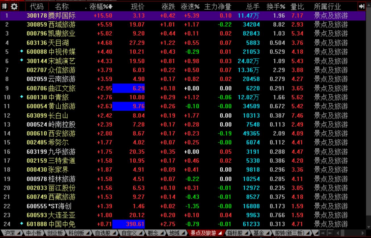
Task: Click the highlighted 390.61 price cell
Action: [129, 224]
